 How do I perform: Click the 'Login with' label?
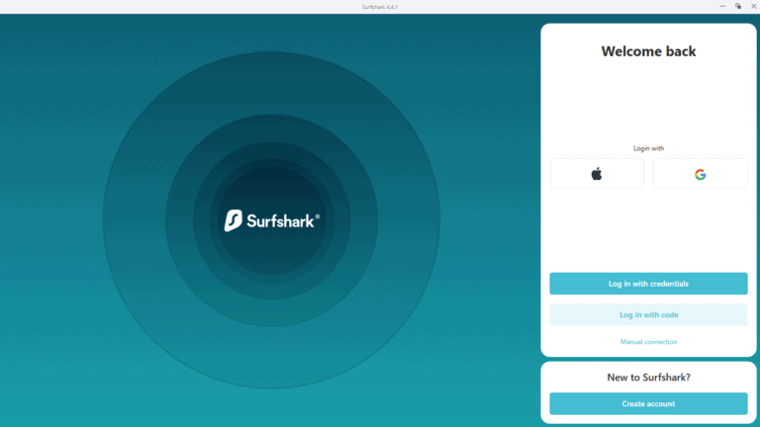[648, 148]
